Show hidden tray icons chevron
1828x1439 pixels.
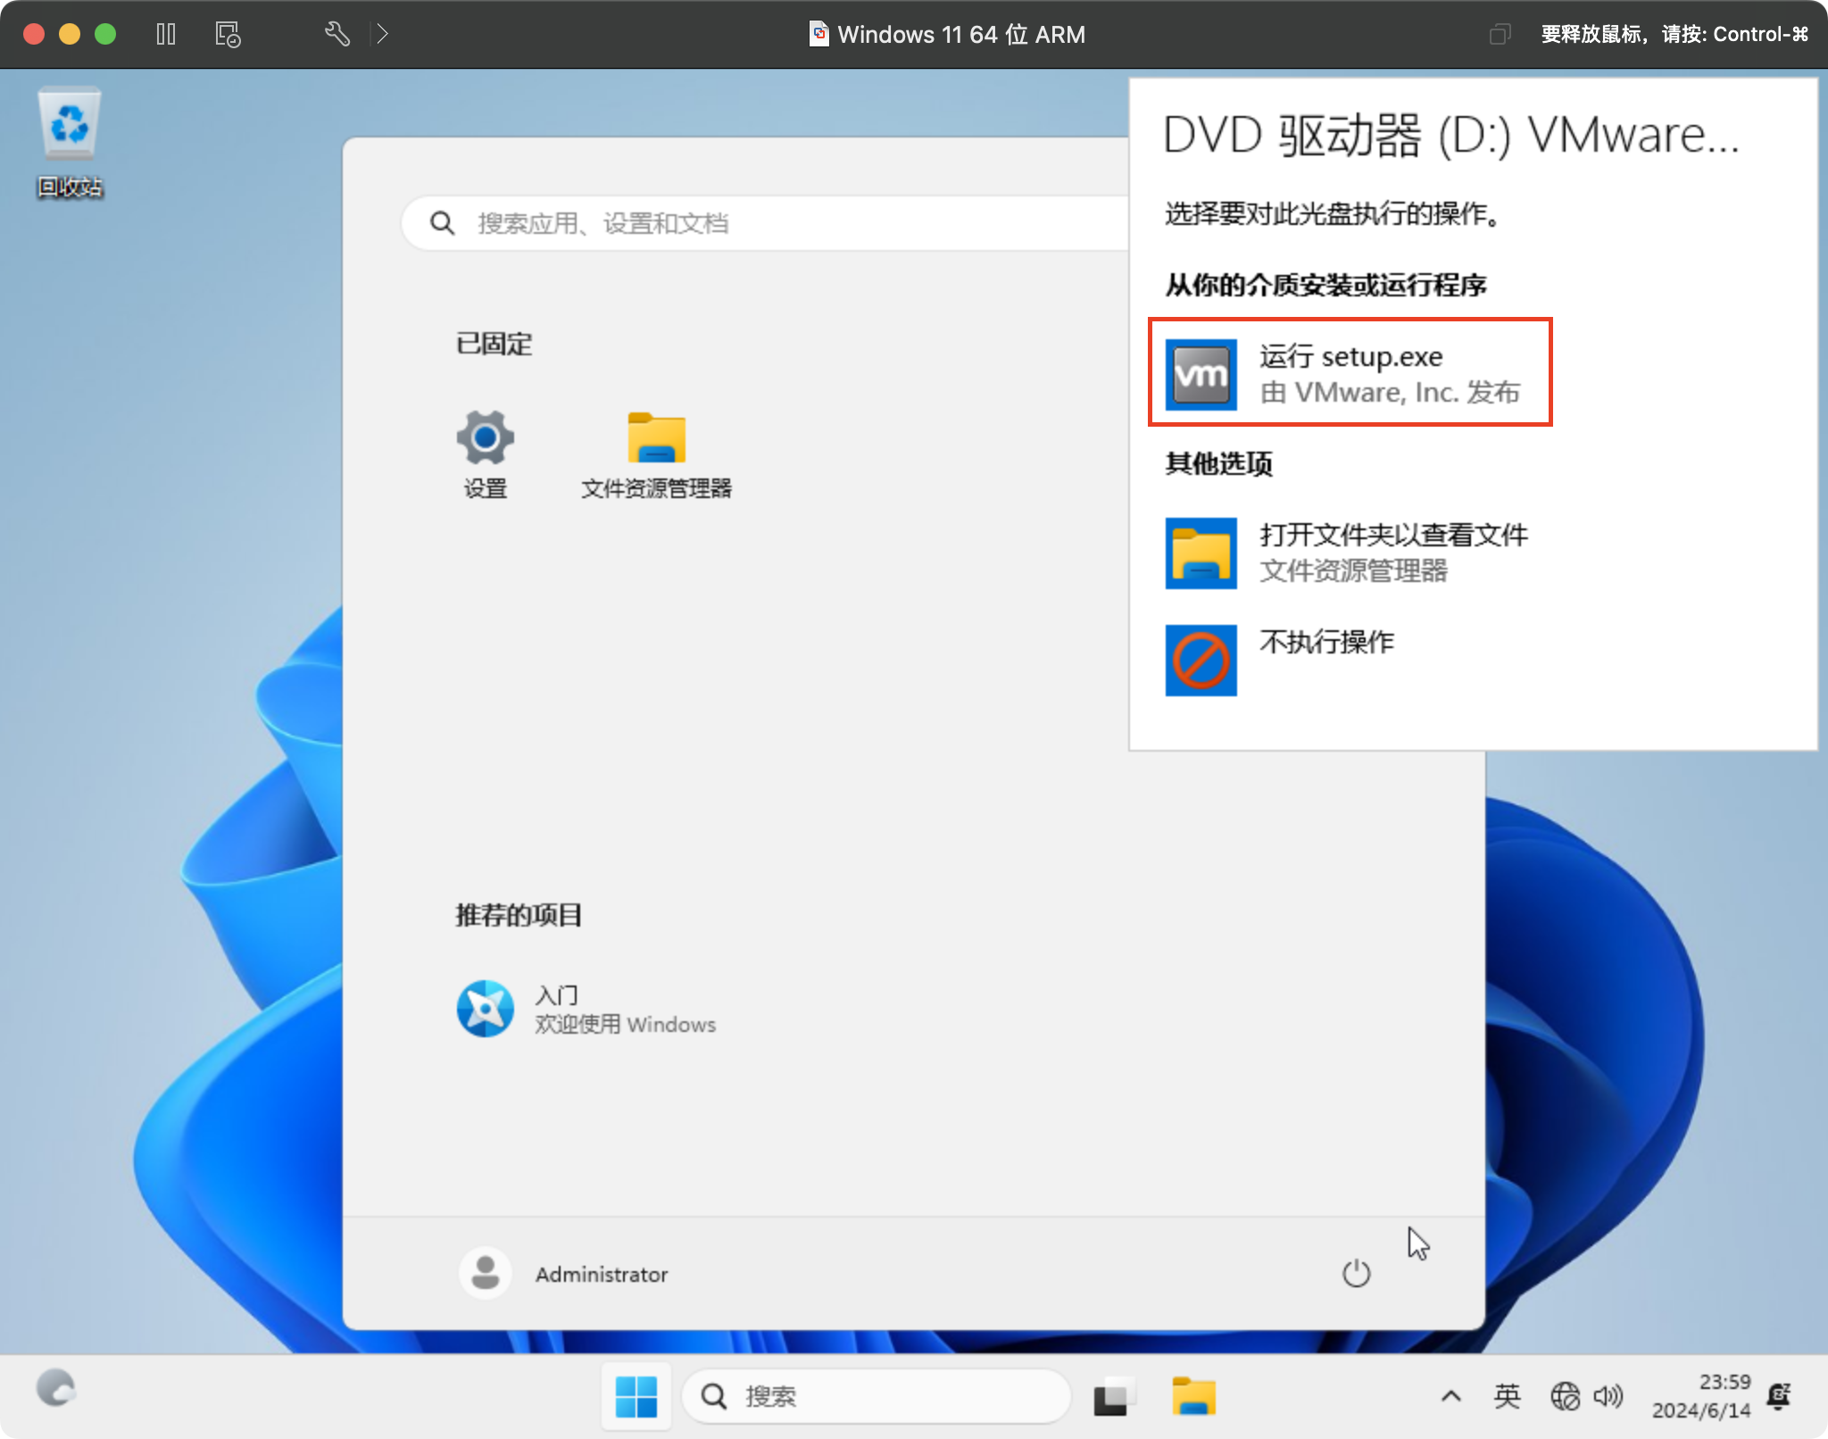tap(1451, 1396)
